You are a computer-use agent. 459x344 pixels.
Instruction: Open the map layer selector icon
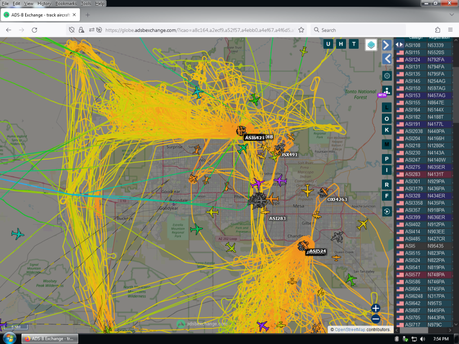pyautogui.click(x=371, y=45)
